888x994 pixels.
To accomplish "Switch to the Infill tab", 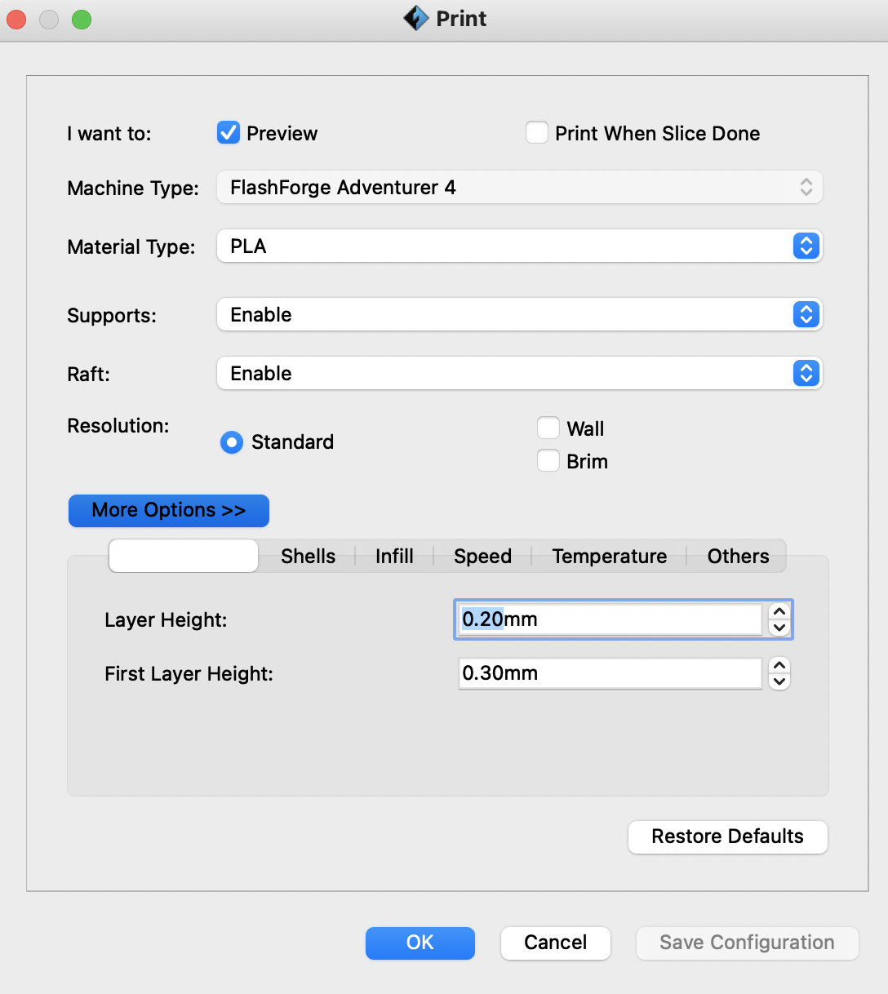I will coord(394,556).
